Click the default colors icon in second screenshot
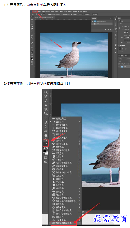 click(44, 148)
